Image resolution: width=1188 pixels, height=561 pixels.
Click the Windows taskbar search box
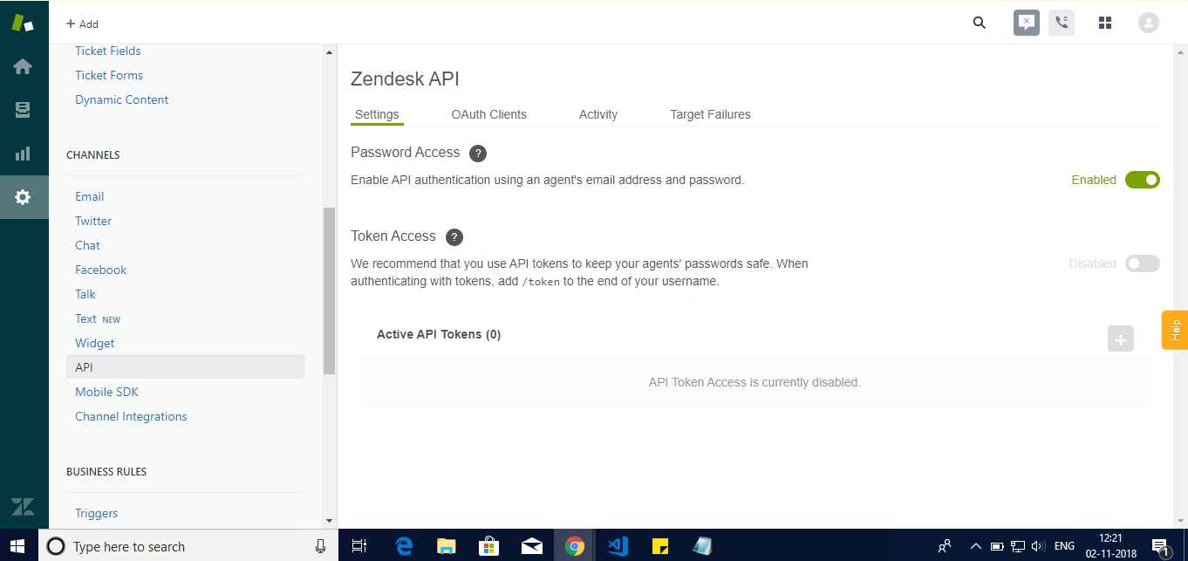tap(187, 546)
